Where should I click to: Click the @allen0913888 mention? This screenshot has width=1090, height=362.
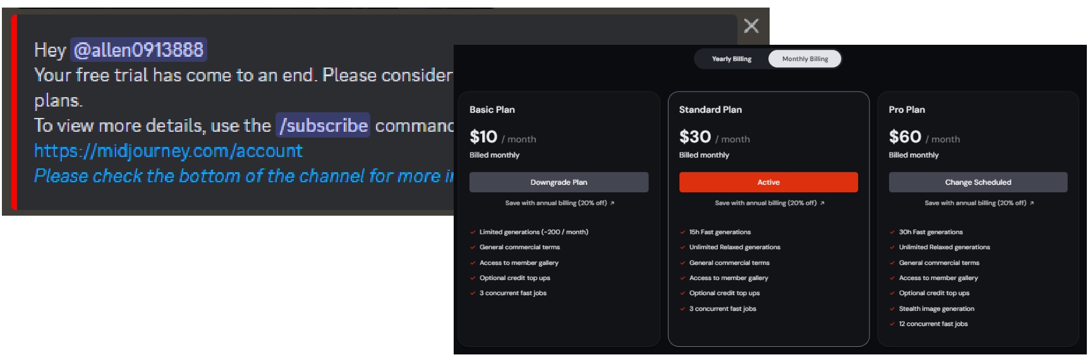(x=138, y=50)
